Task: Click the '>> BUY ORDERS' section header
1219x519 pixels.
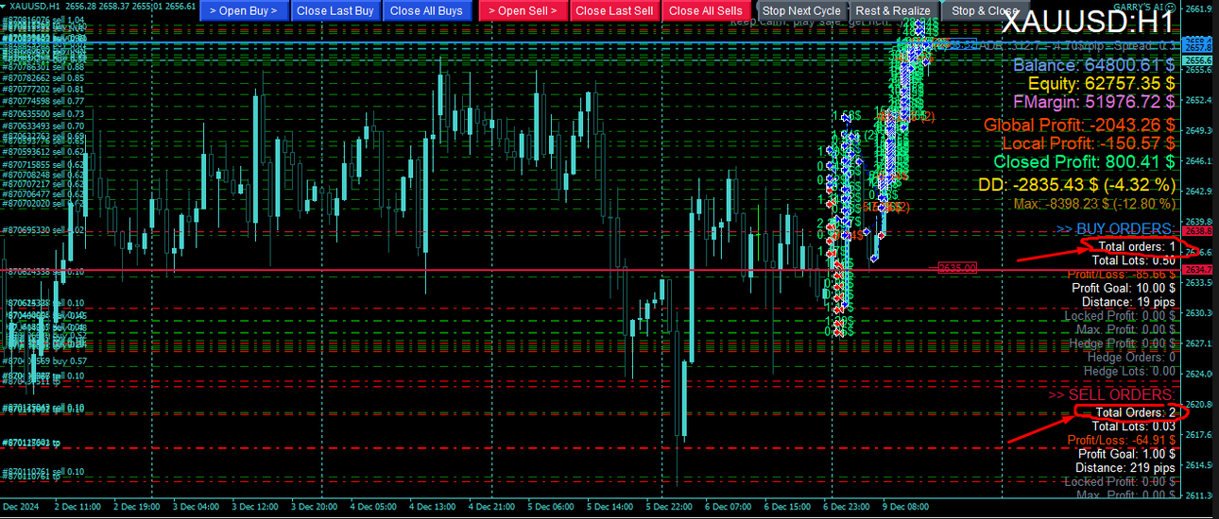Action: pyautogui.click(x=1116, y=229)
